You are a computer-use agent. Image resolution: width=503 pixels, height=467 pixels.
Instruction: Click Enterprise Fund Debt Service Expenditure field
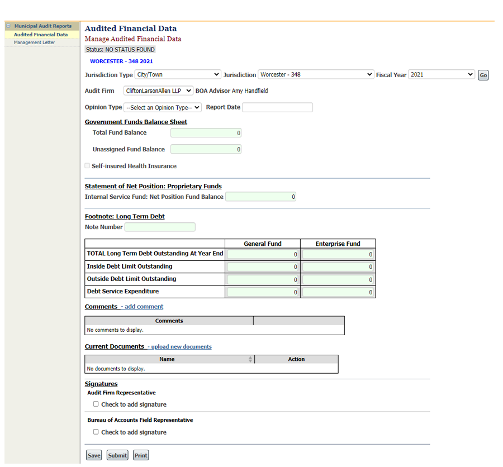pyautogui.click(x=338, y=292)
